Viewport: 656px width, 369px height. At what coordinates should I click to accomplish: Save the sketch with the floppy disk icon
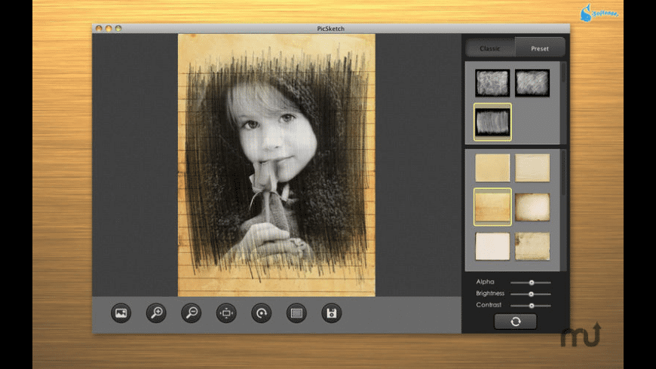(332, 313)
